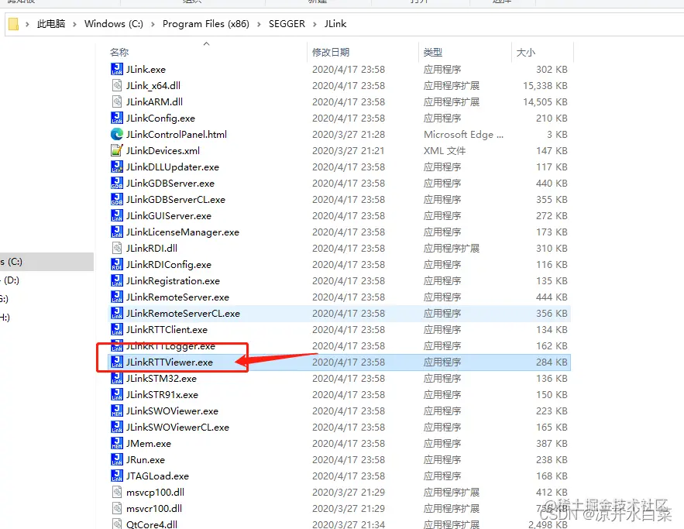Click the JTAGLoad.exe icon

coord(117,476)
